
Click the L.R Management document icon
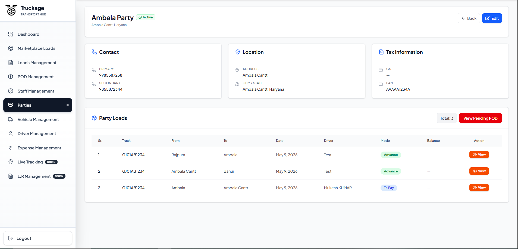tap(11, 176)
